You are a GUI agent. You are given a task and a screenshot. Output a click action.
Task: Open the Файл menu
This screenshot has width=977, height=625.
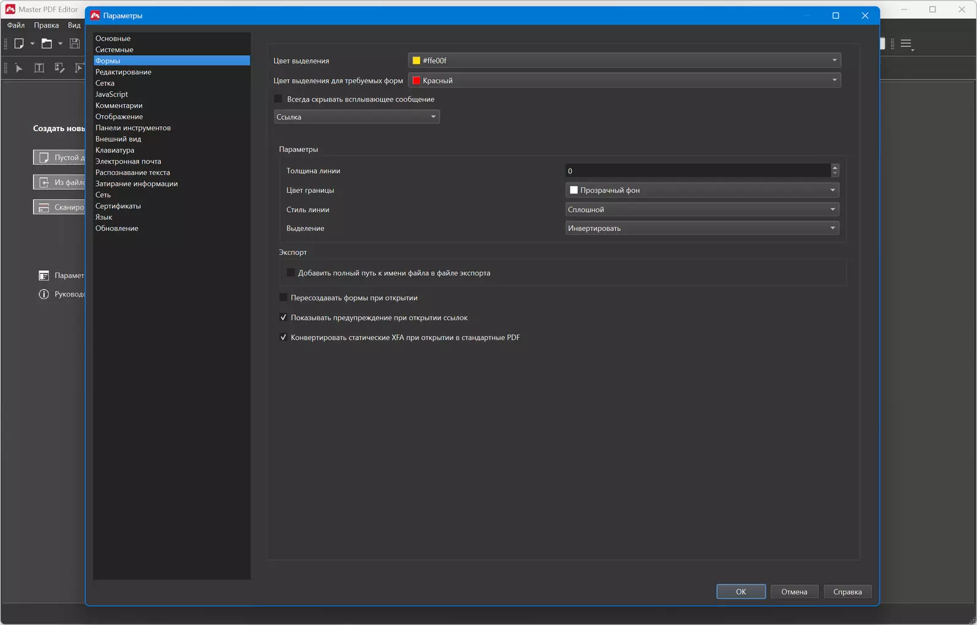click(16, 25)
